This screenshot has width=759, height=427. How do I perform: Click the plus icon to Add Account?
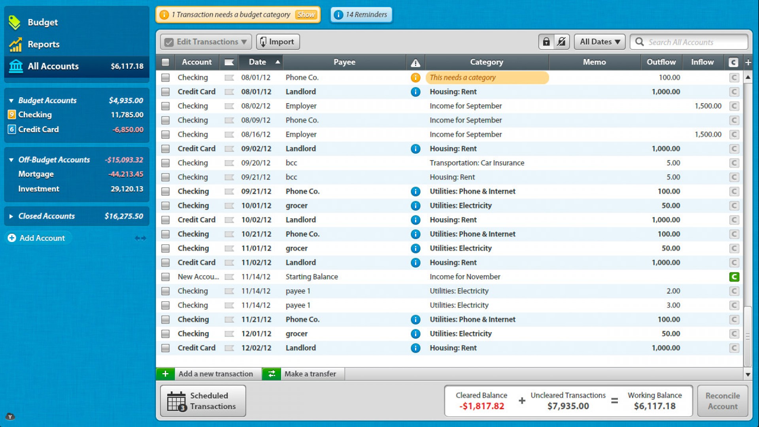click(x=11, y=238)
